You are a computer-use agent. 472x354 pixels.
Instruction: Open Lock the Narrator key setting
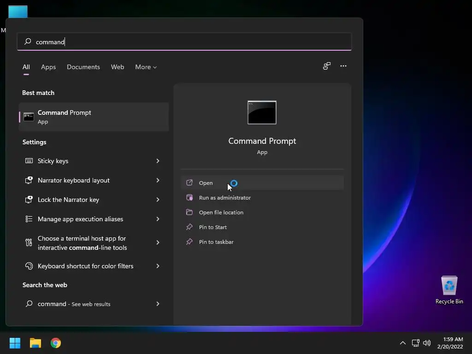tap(94, 200)
